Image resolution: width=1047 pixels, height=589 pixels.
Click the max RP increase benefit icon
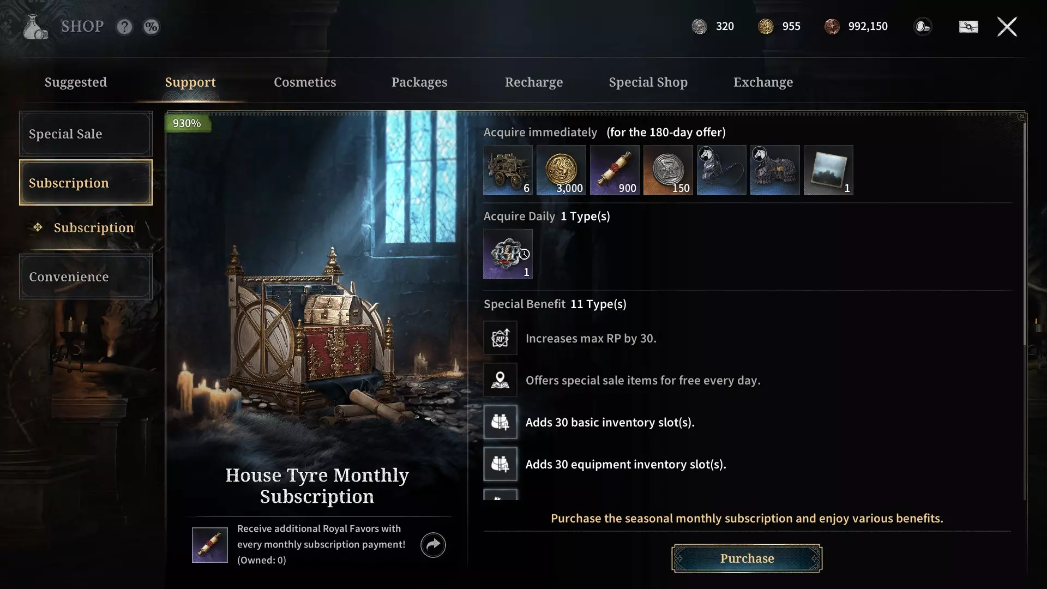point(500,338)
